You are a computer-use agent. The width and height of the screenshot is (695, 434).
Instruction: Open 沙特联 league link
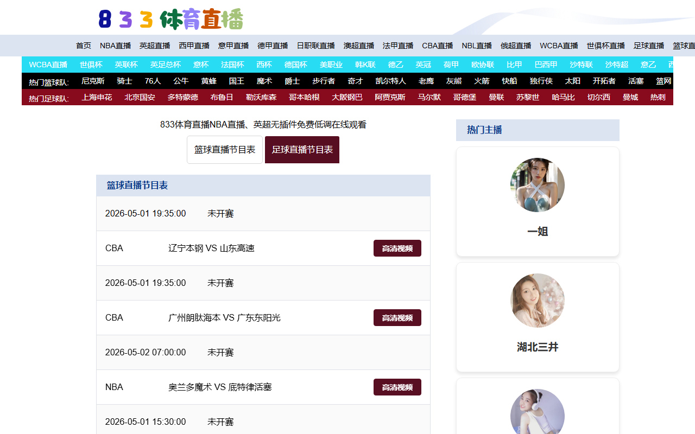pyautogui.click(x=582, y=65)
